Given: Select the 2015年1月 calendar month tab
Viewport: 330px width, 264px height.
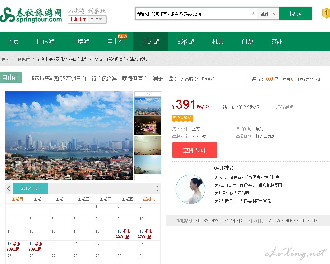Looking at the screenshot, I should [x=31, y=188].
